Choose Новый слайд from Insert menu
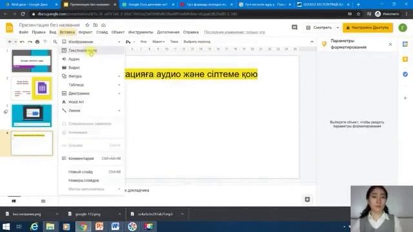This screenshot has width=413, height=232. coord(92,172)
